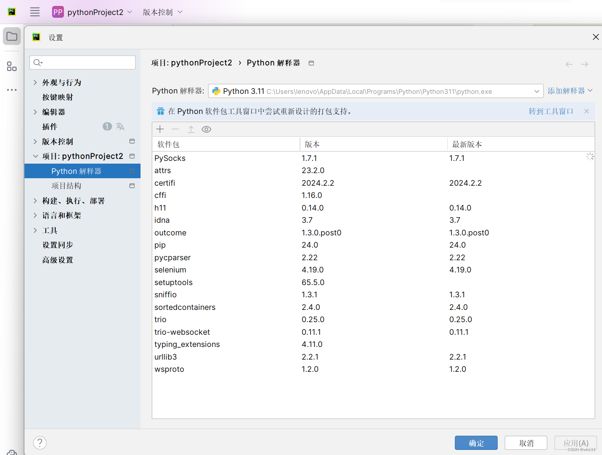Select 按键映射 settings page
The height and width of the screenshot is (455, 602).
tap(58, 97)
